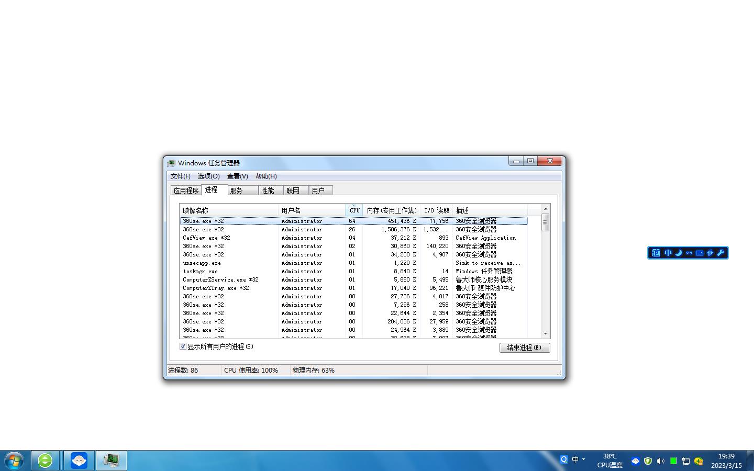Open IME settings wrench icon
This screenshot has width=754, height=471.
(720, 253)
